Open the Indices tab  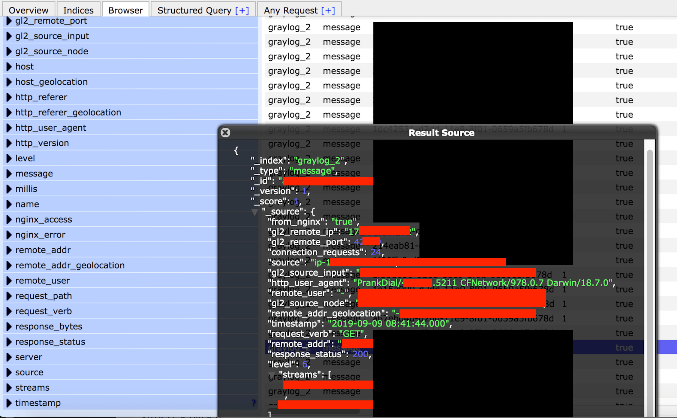78,10
